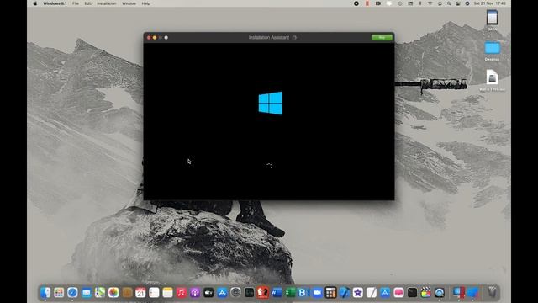Open Launchpad from the Dock

pos(59,292)
